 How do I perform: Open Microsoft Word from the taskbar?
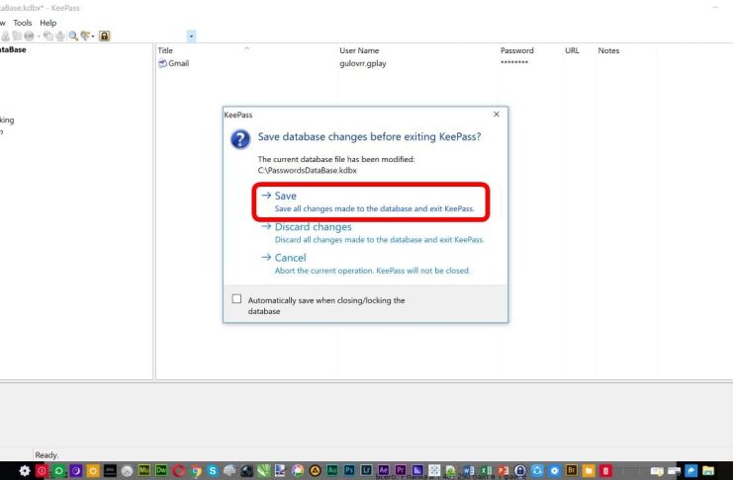(469, 471)
